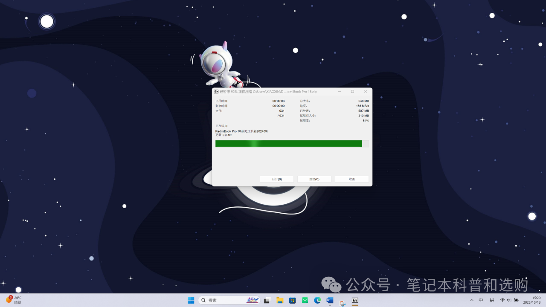Open the Windows Start menu
The height and width of the screenshot is (307, 546).
[191, 300]
